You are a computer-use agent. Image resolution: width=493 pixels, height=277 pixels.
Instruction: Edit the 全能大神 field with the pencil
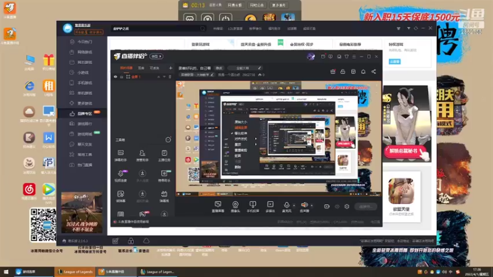click(x=259, y=68)
